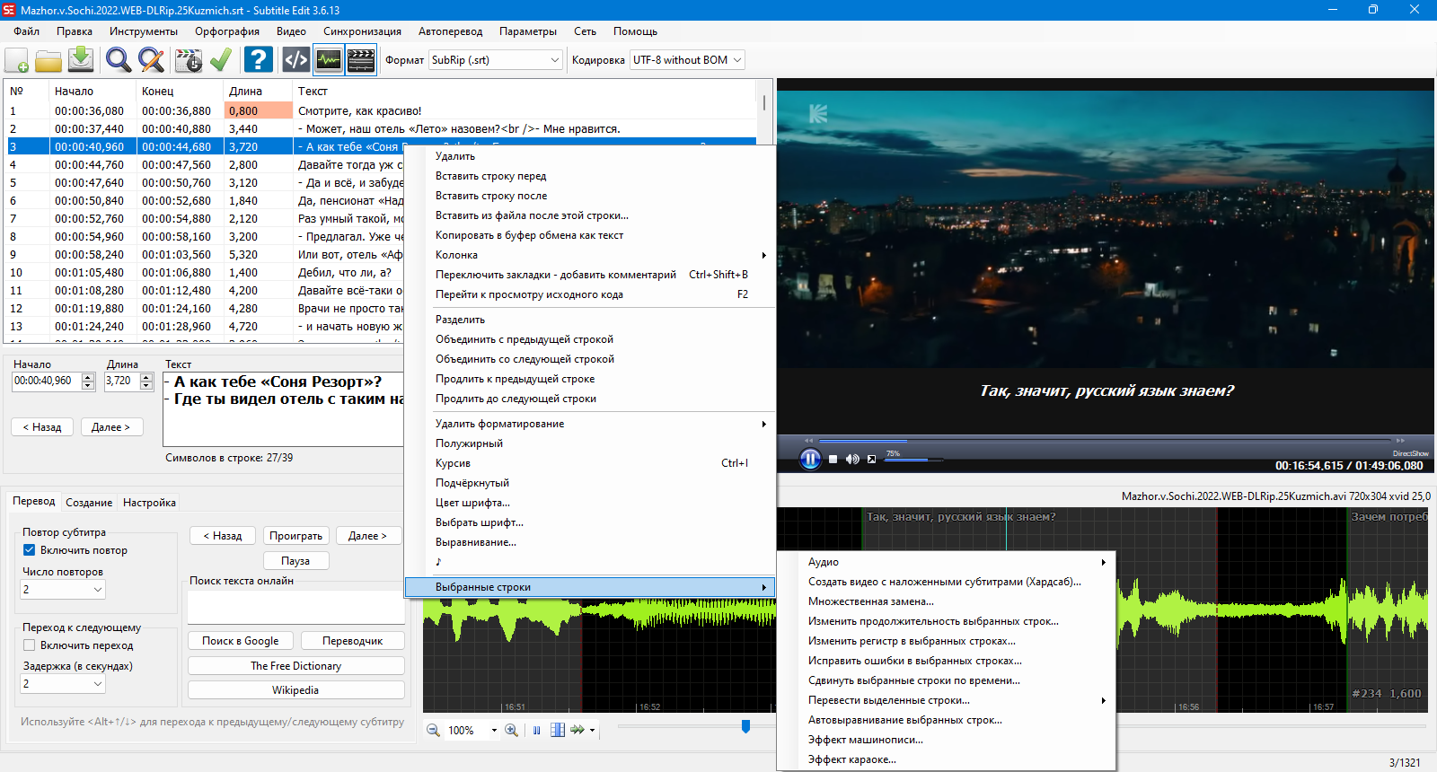This screenshot has height=772, width=1437.
Task: Open the Формат SubRip dropdown
Action: [x=496, y=60]
